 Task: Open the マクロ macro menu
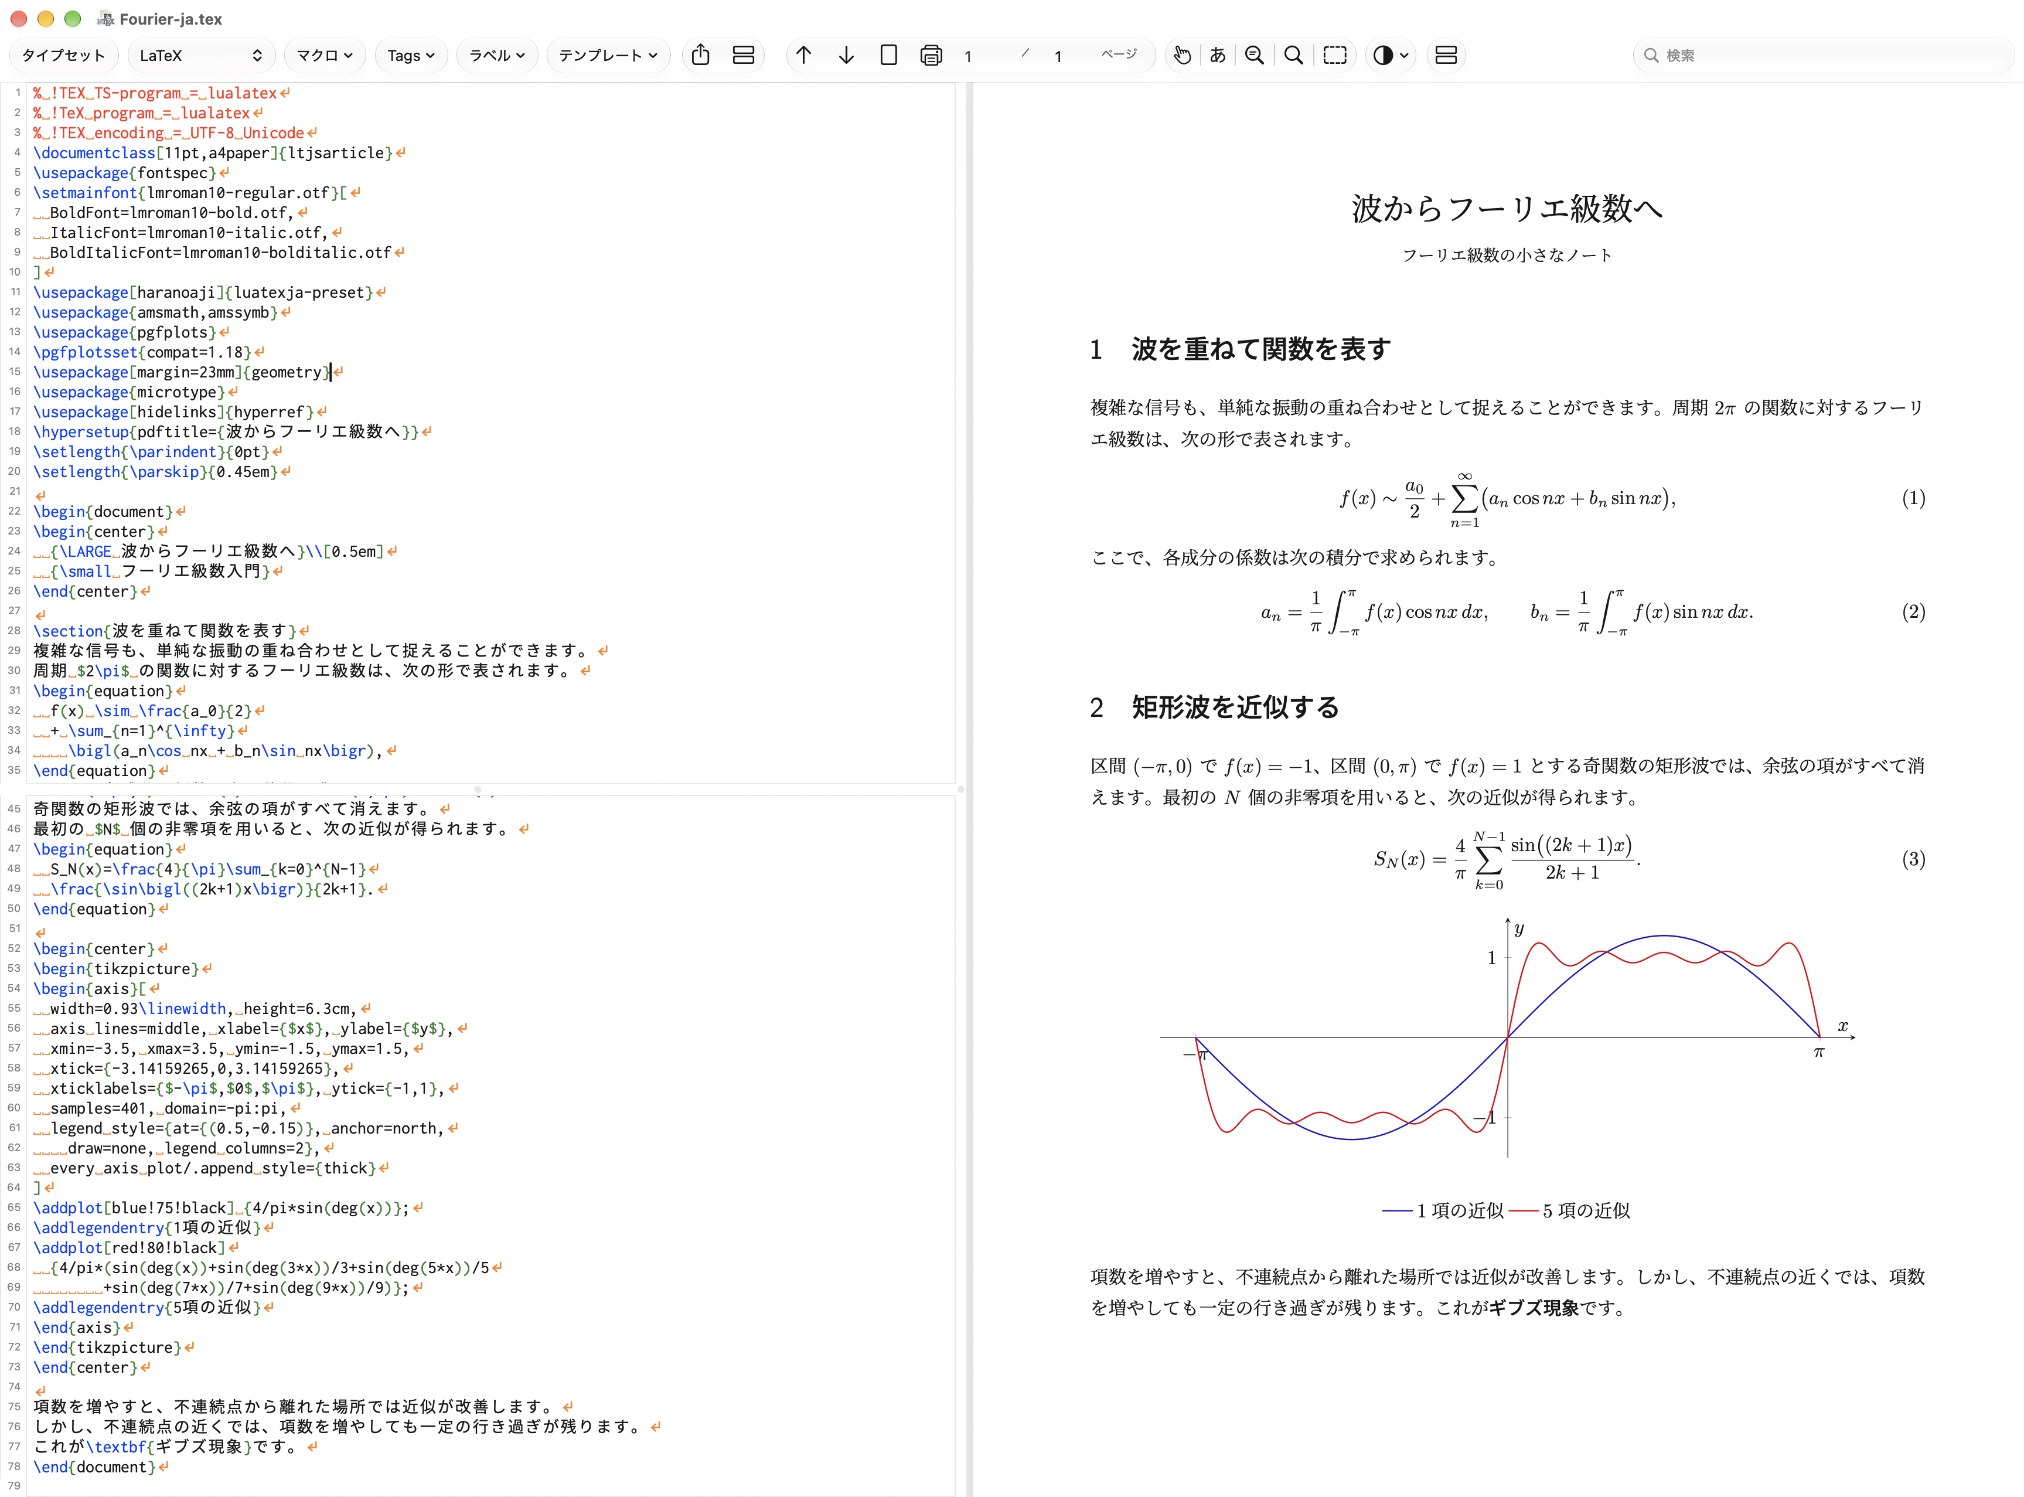tap(325, 55)
